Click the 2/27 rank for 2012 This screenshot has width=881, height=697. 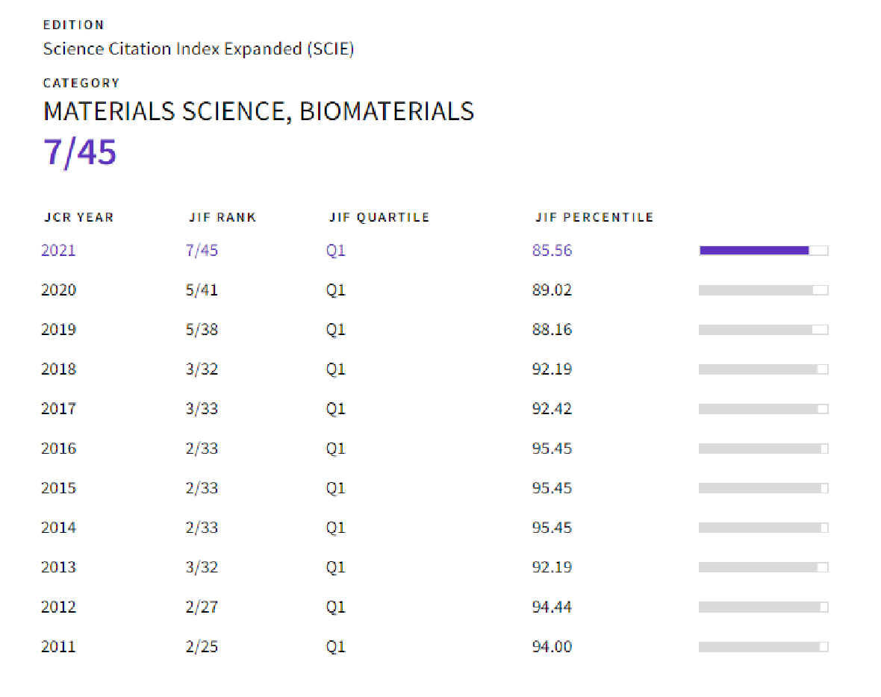point(202,607)
